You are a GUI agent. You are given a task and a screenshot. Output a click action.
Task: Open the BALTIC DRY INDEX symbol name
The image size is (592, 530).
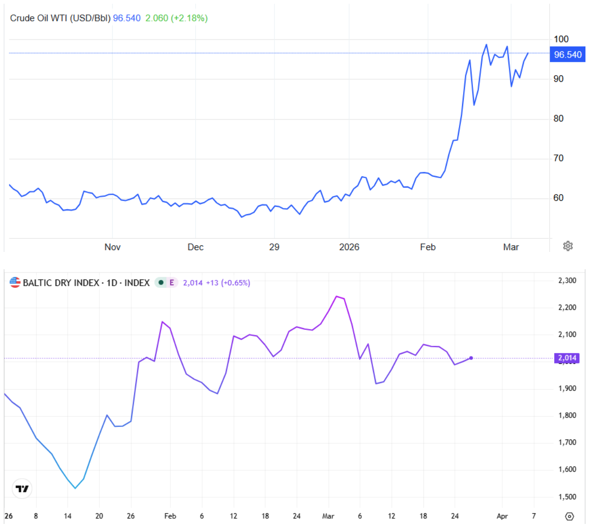[x=61, y=283]
